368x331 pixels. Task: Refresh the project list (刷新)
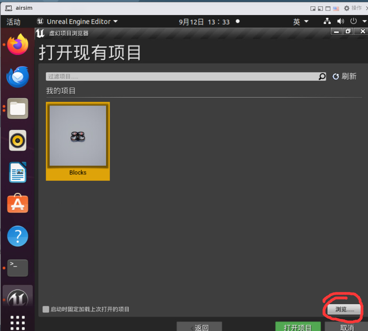[x=344, y=77]
